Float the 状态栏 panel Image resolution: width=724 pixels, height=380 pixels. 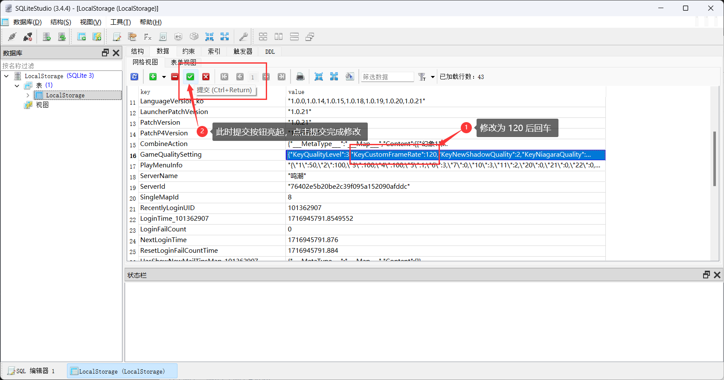(707, 275)
